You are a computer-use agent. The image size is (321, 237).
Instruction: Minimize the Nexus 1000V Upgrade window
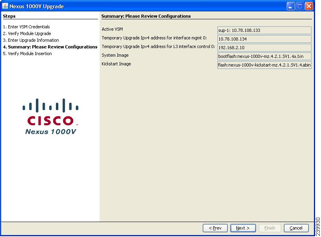290,6
